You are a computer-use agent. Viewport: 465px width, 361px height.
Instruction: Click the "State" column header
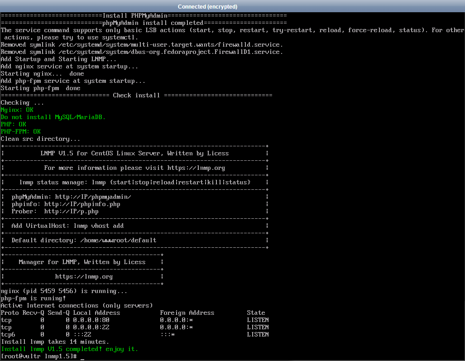(x=256, y=313)
